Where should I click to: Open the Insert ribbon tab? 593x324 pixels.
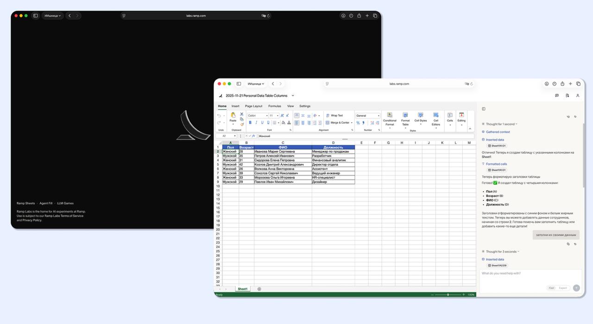pyautogui.click(x=235, y=106)
